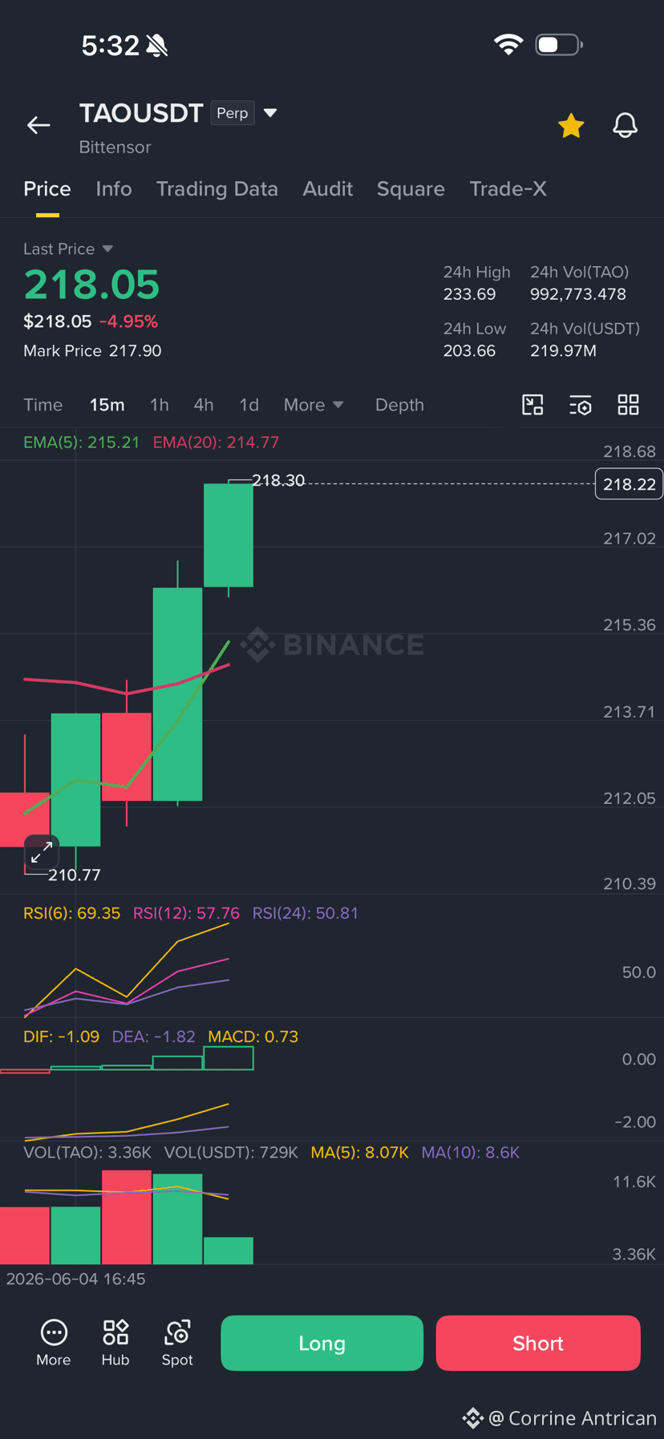Tap the 24h High value 233.69
The height and width of the screenshot is (1439, 664).
(470, 294)
